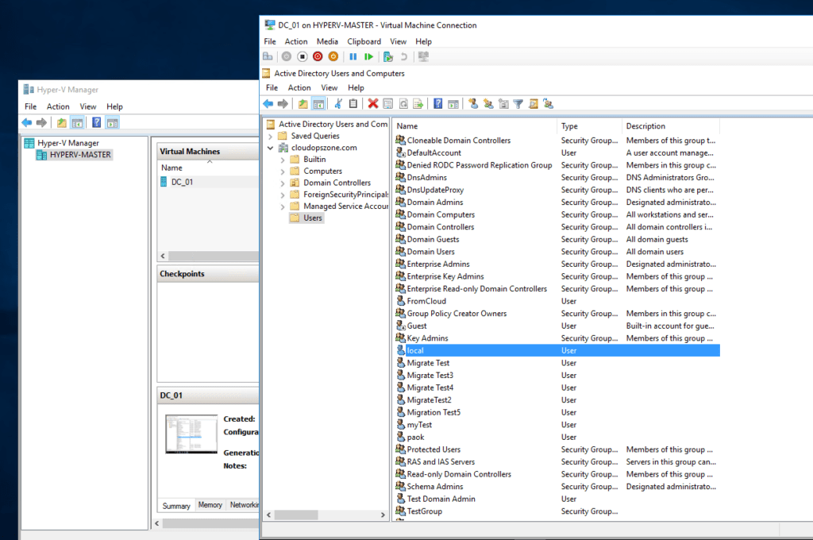Select DC_01 in Virtual Machines list
This screenshot has width=813, height=540.
click(182, 182)
